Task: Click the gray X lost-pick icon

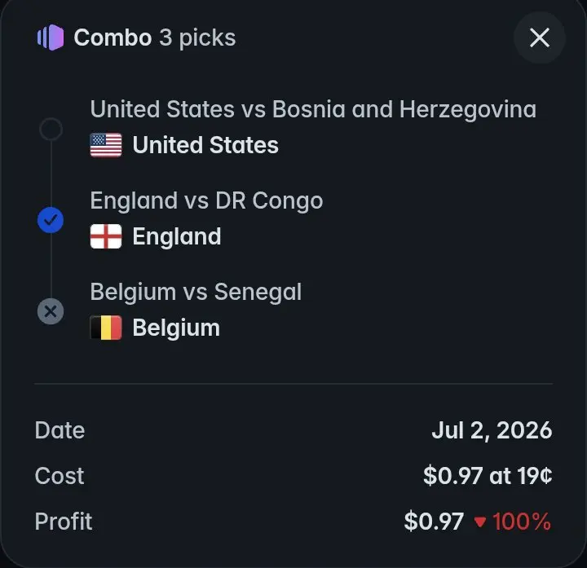Action: coord(51,311)
